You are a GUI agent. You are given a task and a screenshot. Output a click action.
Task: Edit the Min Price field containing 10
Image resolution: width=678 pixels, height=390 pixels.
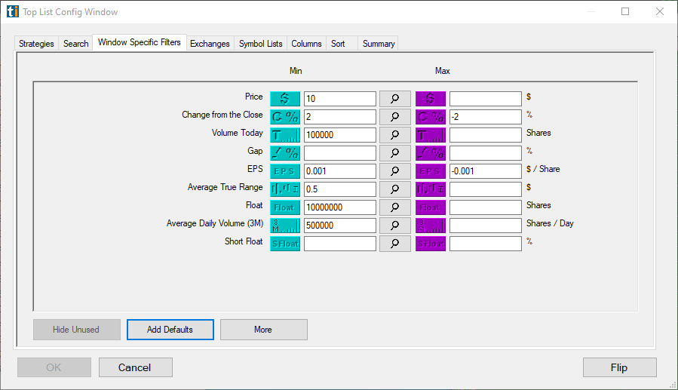340,99
